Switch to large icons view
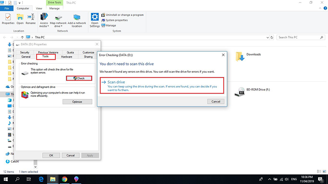The width and height of the screenshot is (328, 184). click(324, 171)
